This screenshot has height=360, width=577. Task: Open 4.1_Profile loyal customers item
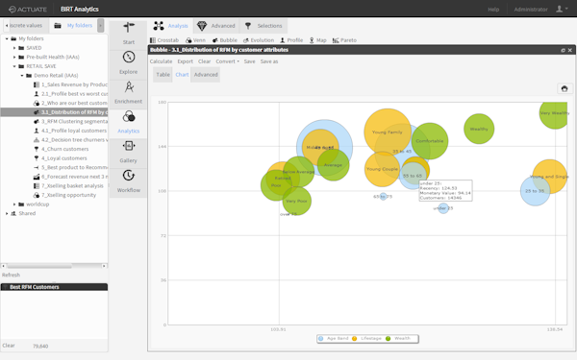point(70,131)
